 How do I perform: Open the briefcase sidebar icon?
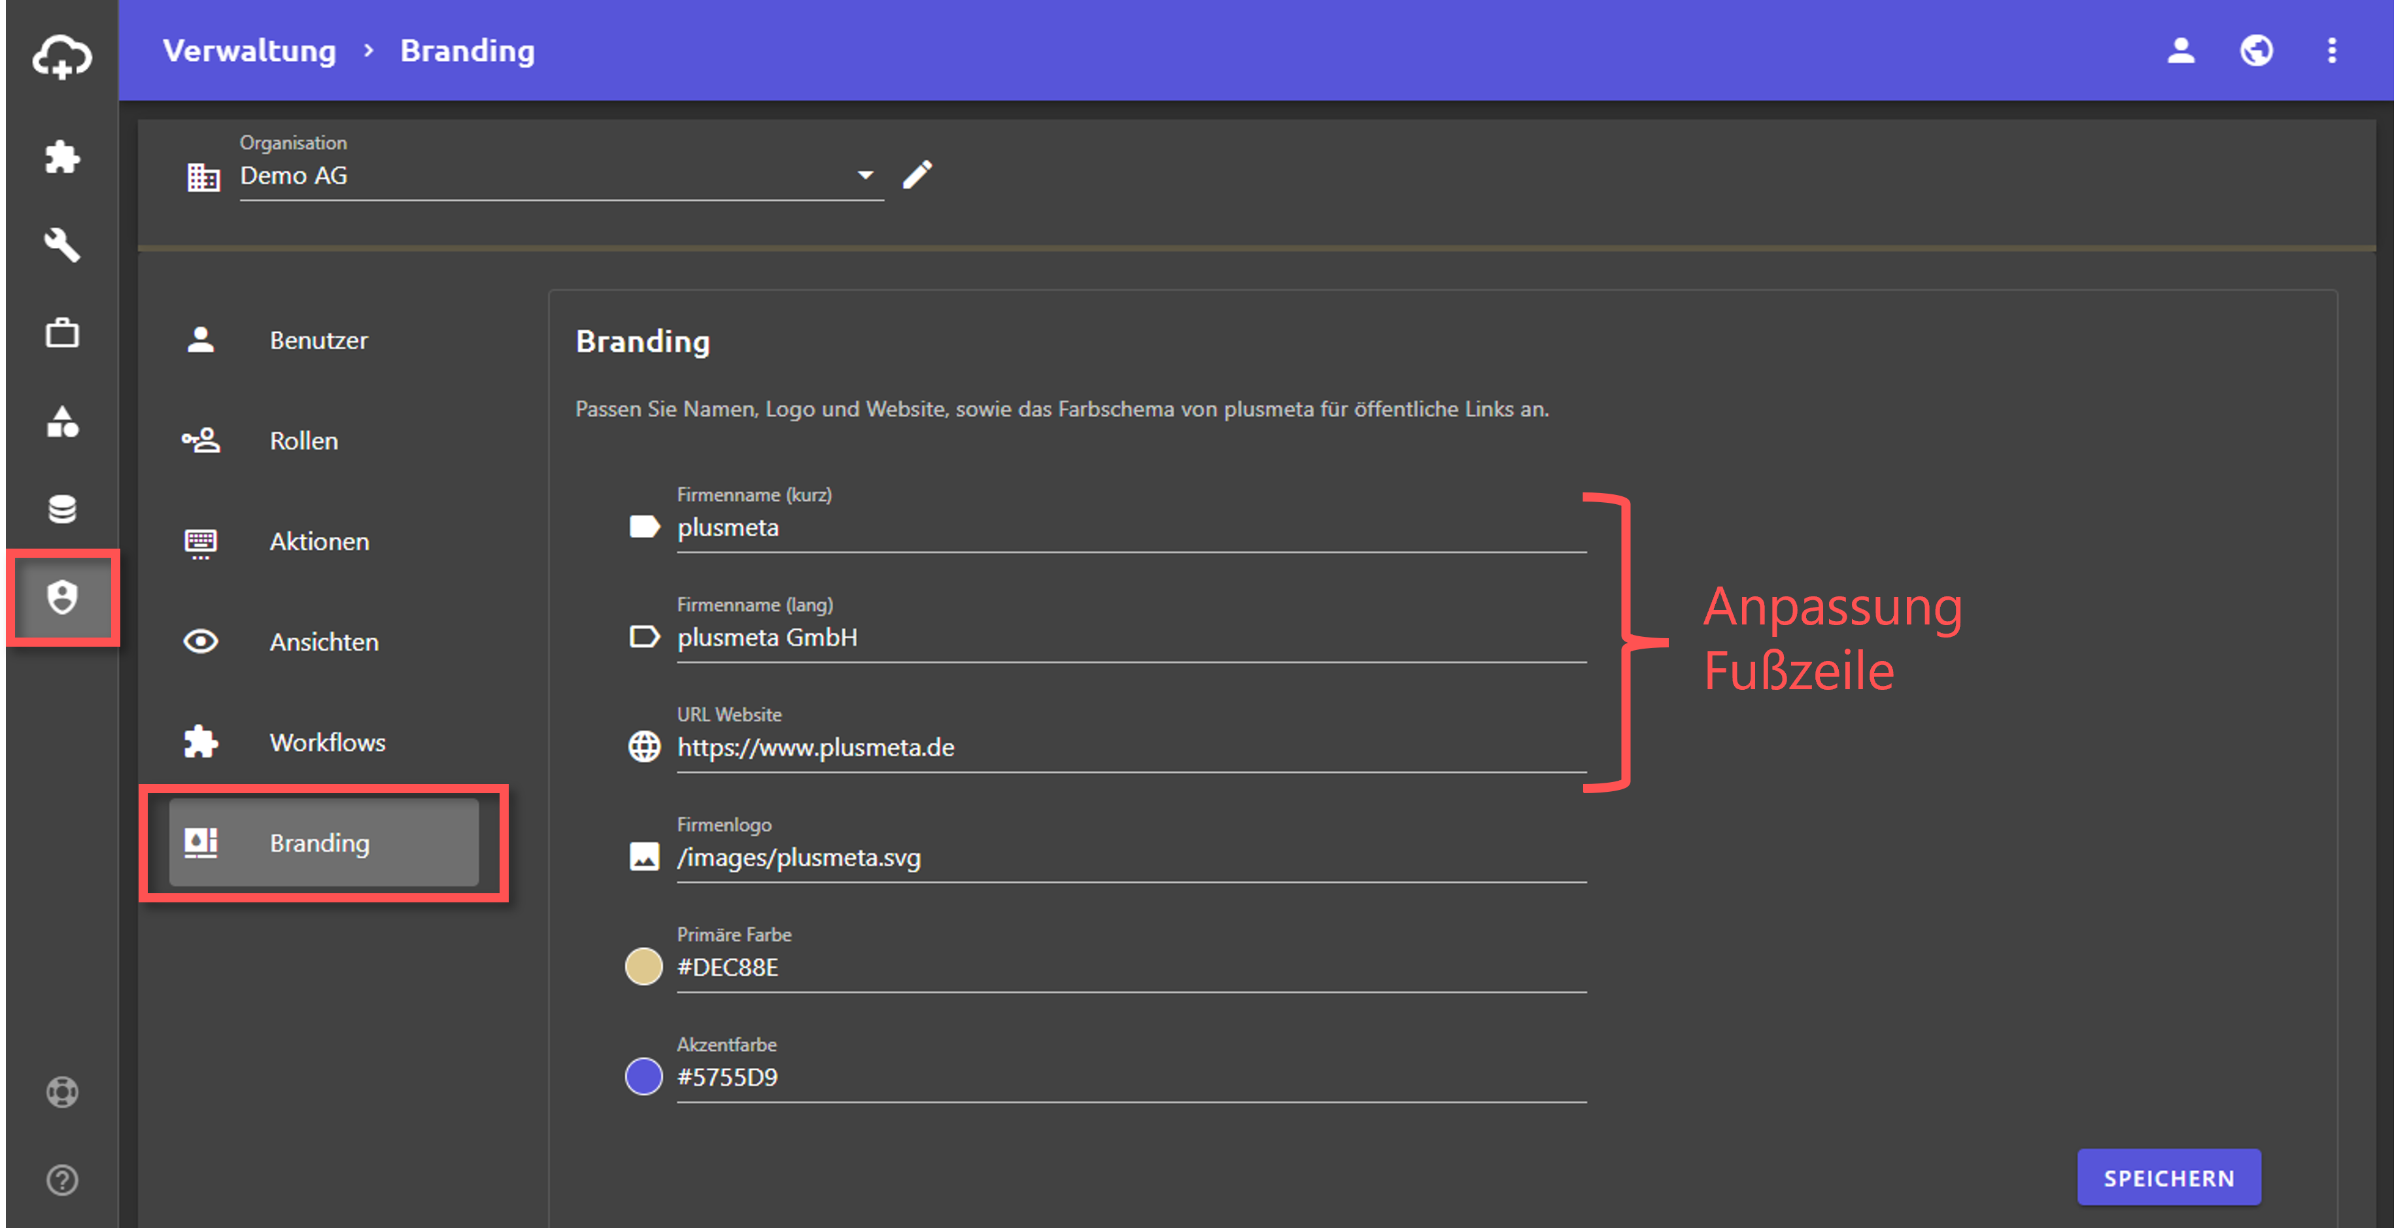click(61, 333)
